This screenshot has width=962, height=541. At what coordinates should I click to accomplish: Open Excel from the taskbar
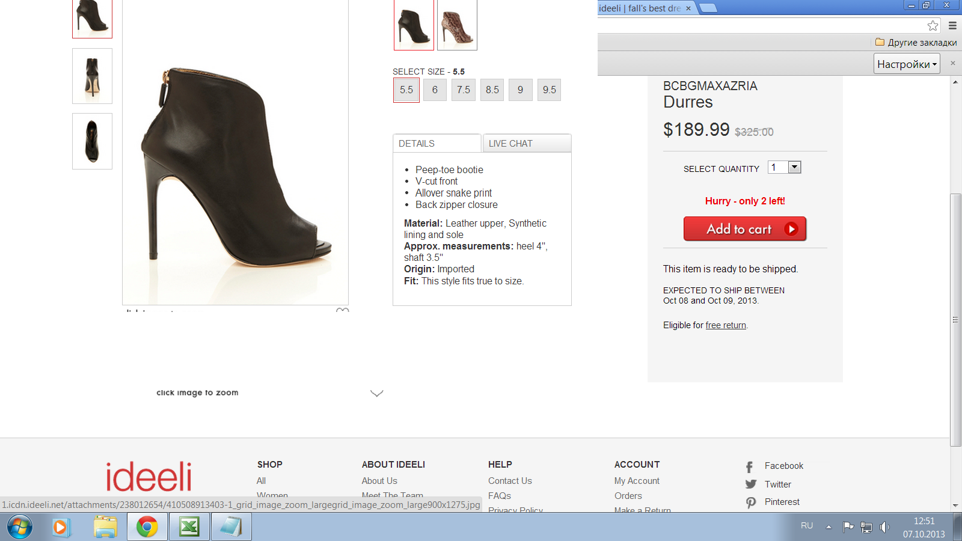(x=189, y=527)
